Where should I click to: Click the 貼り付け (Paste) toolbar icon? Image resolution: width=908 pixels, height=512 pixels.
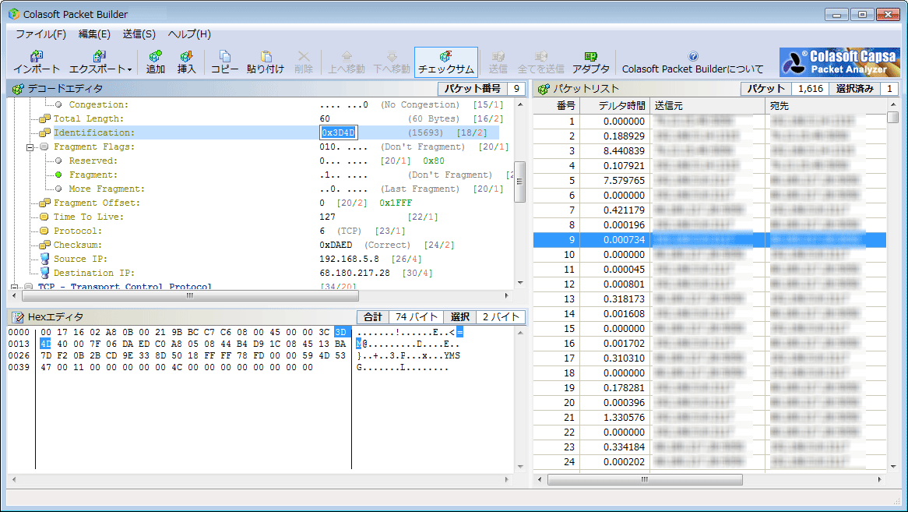(266, 62)
